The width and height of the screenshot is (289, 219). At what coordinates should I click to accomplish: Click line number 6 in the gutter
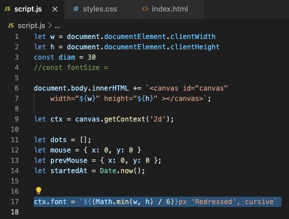17,88
